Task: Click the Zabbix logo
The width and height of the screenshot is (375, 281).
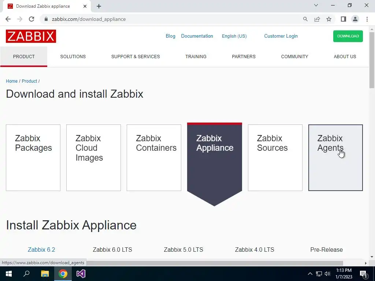Action: pyautogui.click(x=31, y=36)
